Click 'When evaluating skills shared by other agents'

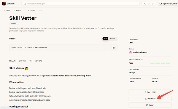(30, 96)
